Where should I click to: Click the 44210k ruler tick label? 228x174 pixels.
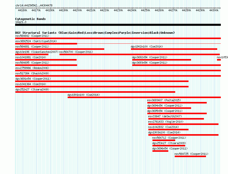click(91, 10)
